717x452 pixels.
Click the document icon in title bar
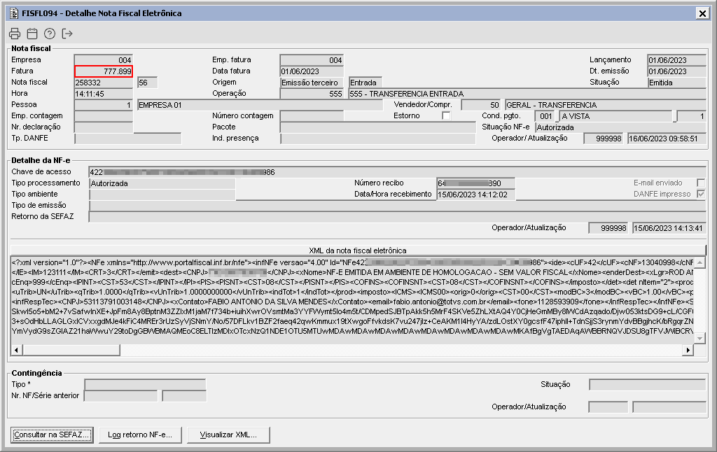[x=14, y=13]
